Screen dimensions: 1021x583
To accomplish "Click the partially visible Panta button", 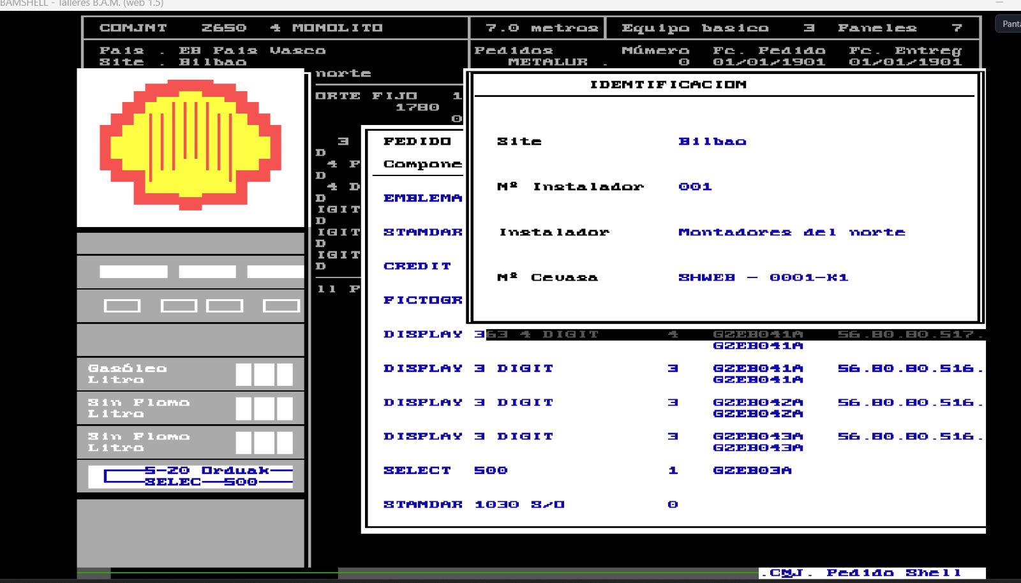I will [x=1009, y=24].
